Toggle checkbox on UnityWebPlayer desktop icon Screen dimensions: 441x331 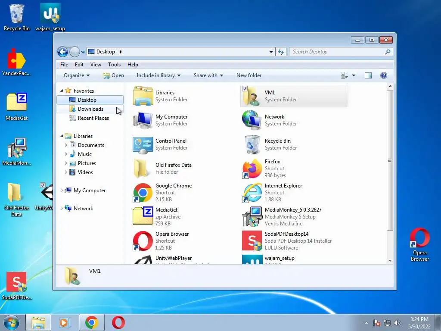43,185
